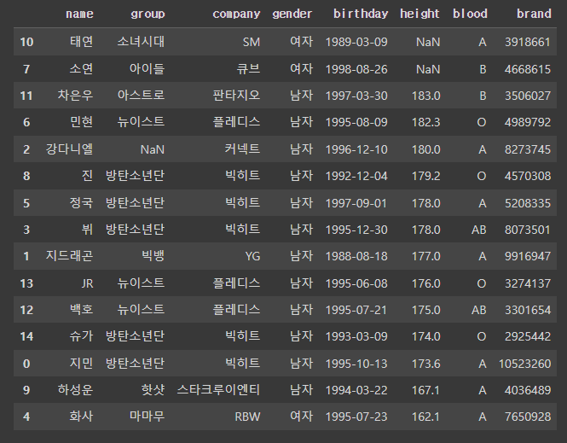Click height value 175.0

point(426,310)
